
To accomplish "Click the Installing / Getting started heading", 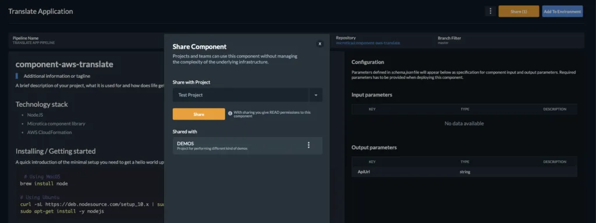I will [x=55, y=152].
